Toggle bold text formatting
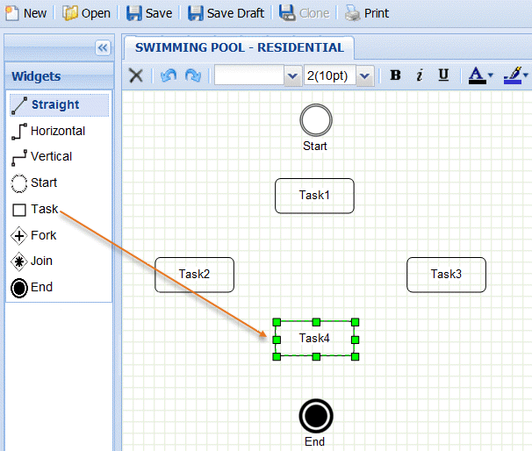 (395, 75)
